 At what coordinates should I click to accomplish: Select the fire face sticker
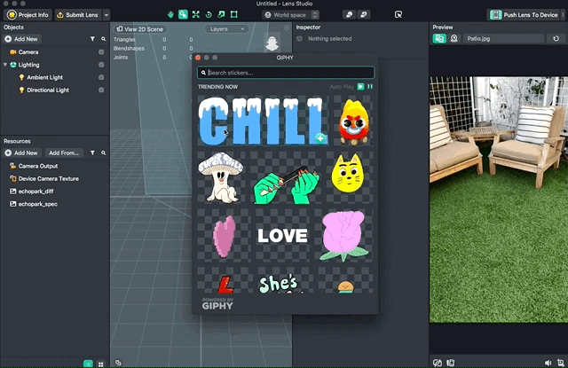click(x=353, y=121)
